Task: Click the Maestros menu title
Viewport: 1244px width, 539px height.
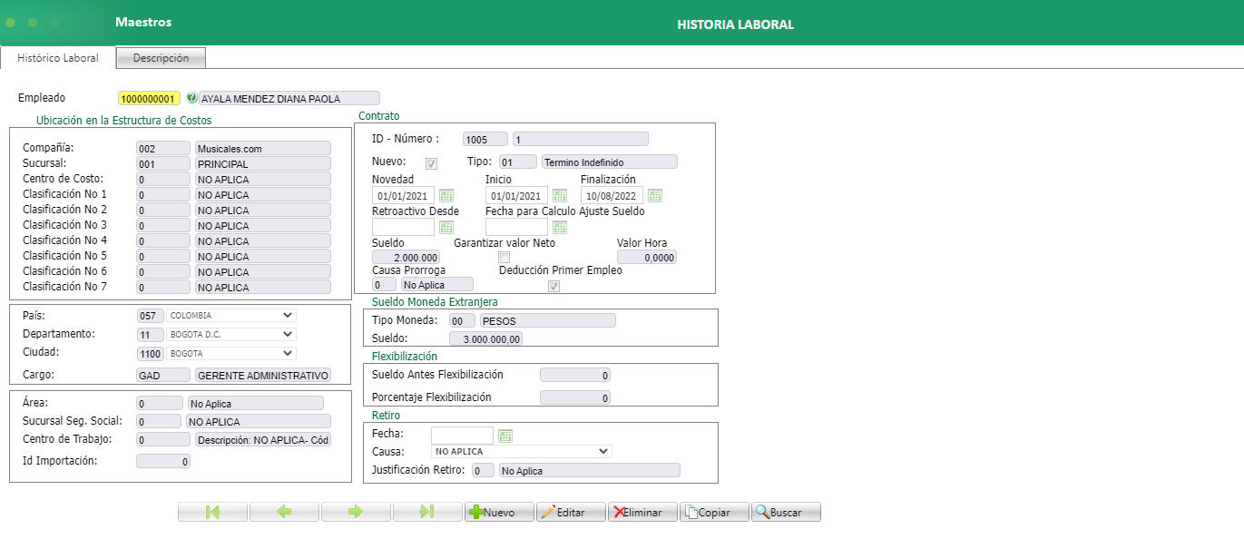Action: coord(143,22)
